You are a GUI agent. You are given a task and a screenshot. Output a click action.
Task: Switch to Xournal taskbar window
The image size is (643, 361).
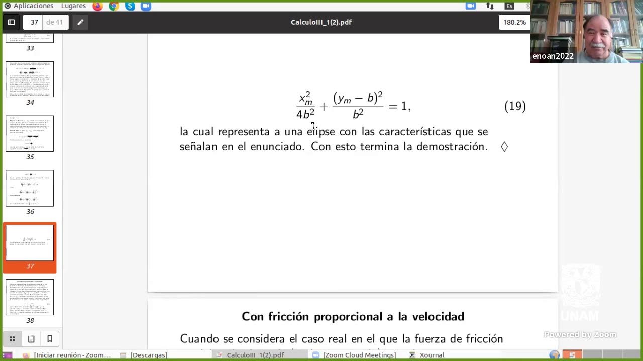pyautogui.click(x=427, y=355)
